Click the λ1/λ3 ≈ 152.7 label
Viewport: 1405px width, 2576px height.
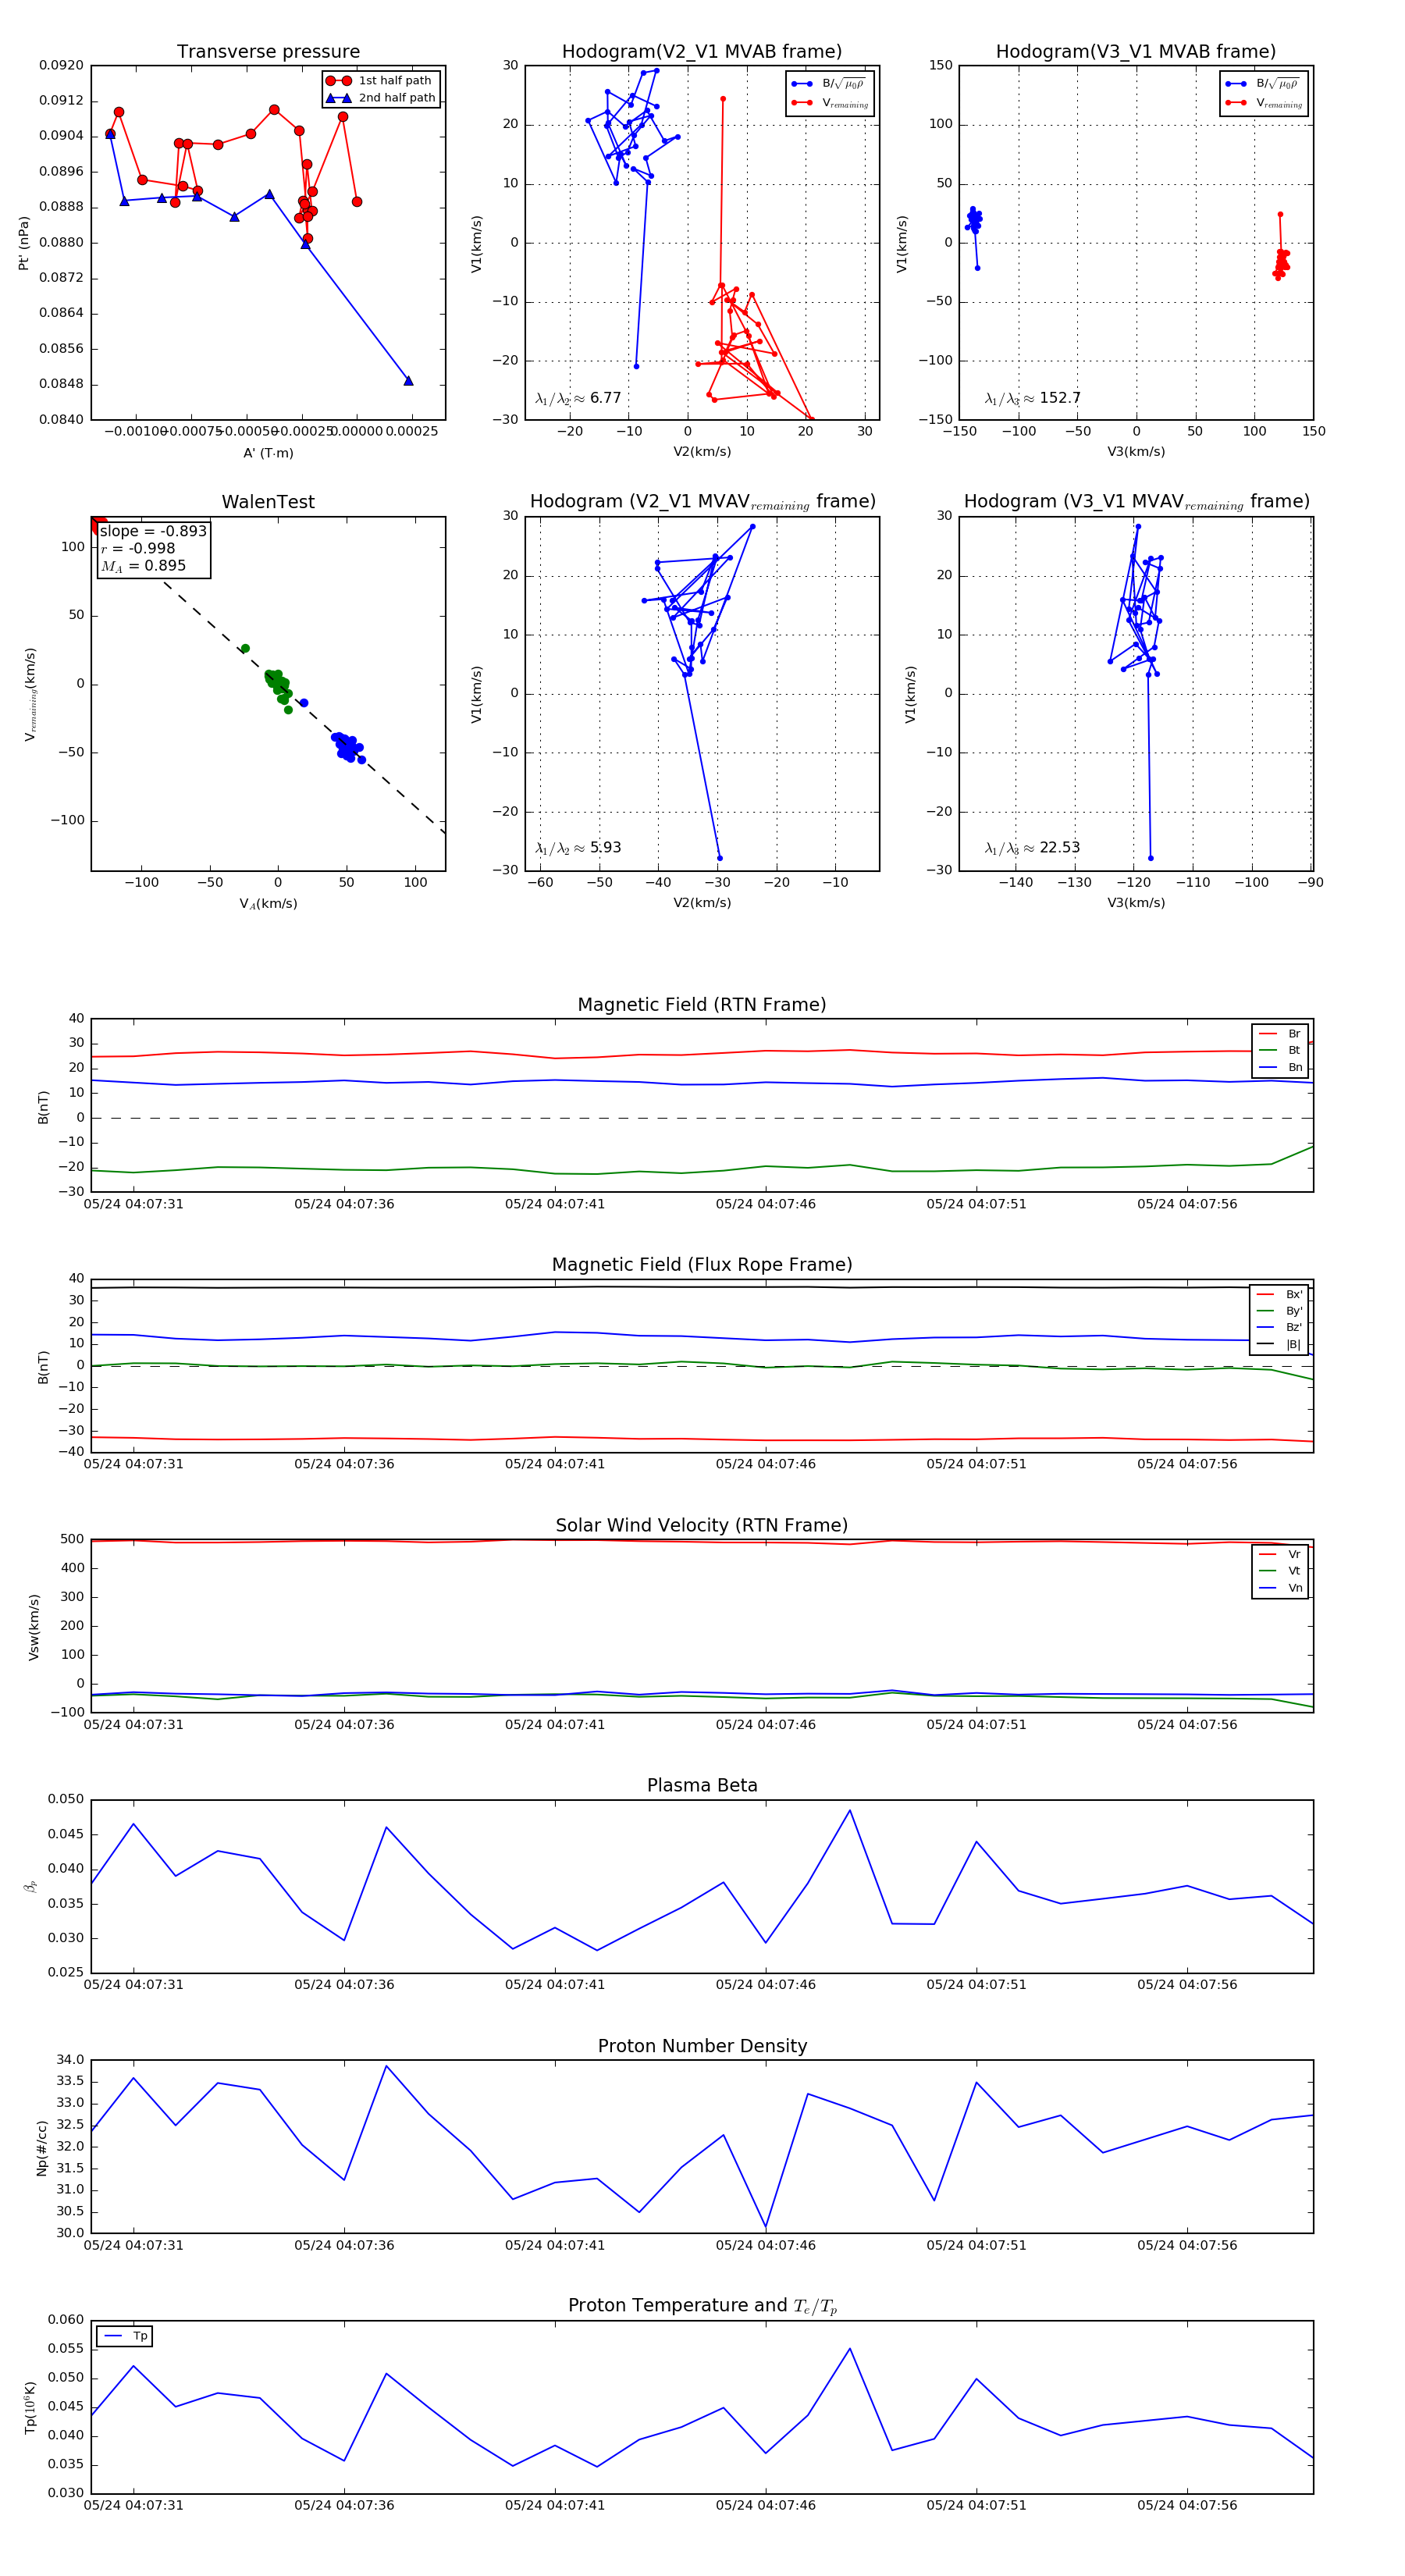pyautogui.click(x=1032, y=398)
